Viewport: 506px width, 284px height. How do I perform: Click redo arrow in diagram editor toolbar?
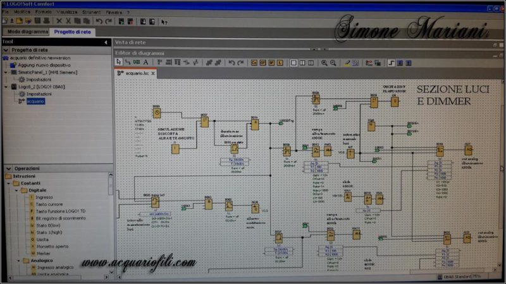pyautogui.click(x=240, y=62)
